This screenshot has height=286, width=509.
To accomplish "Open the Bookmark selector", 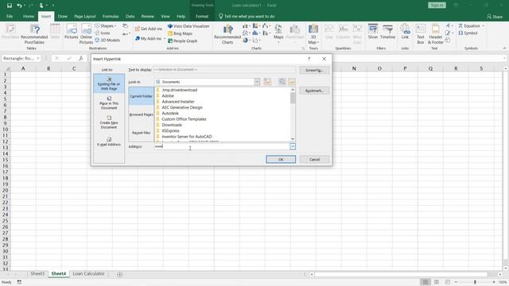I will tap(314, 91).
